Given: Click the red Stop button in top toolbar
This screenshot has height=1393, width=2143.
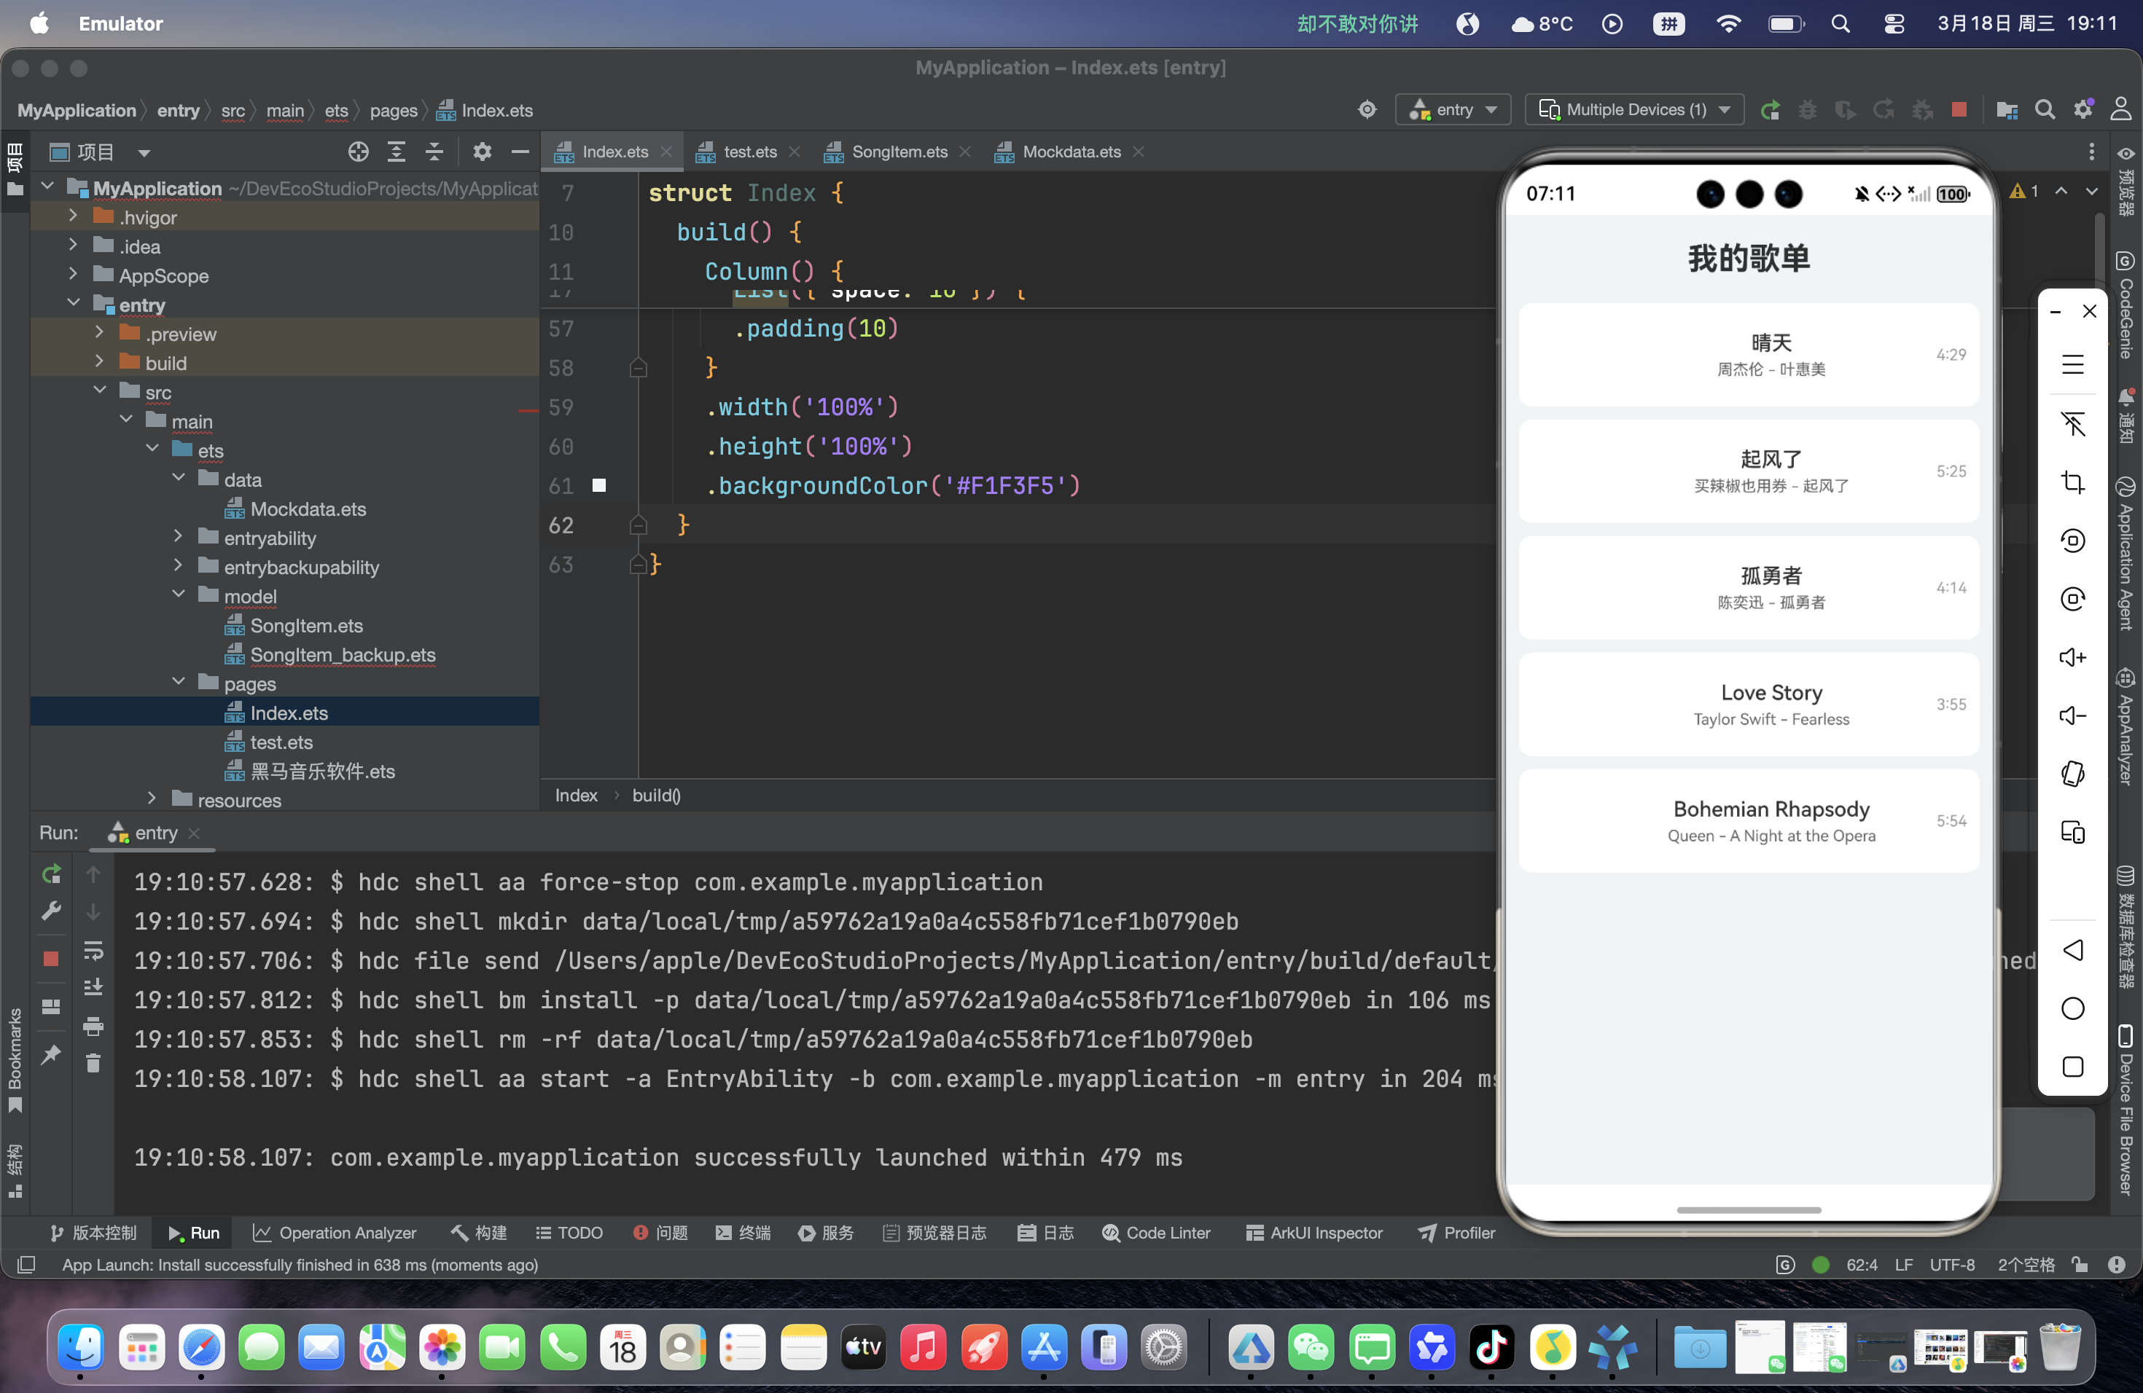Looking at the screenshot, I should pos(1959,110).
